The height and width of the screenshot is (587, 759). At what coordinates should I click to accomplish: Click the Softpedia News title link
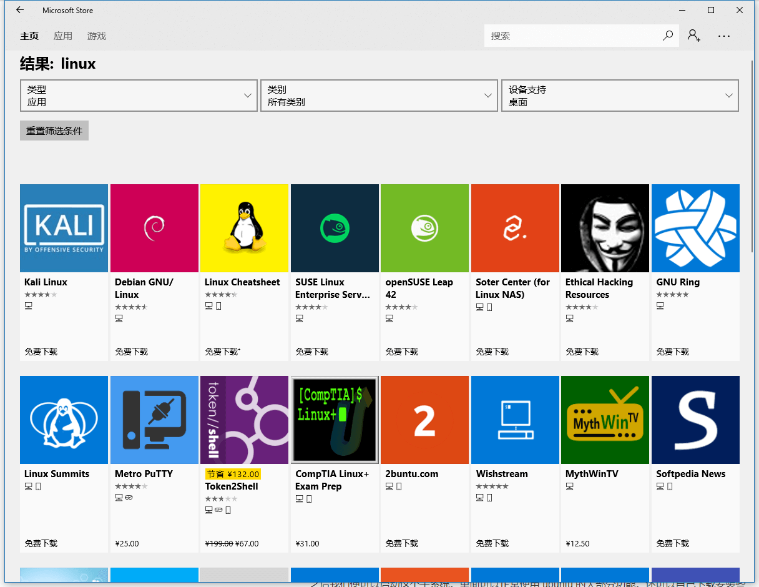tap(690, 474)
